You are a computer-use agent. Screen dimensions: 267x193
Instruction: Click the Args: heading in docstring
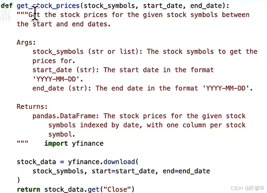pyautogui.click(x=26, y=42)
